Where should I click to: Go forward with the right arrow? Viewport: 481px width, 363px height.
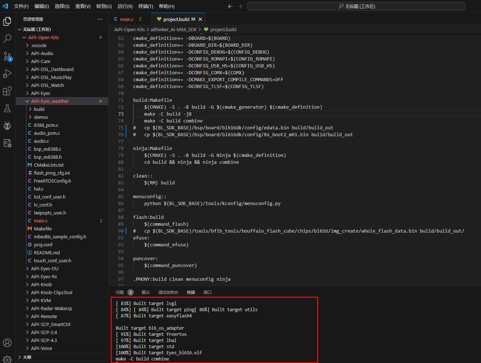pyautogui.click(x=240, y=6)
